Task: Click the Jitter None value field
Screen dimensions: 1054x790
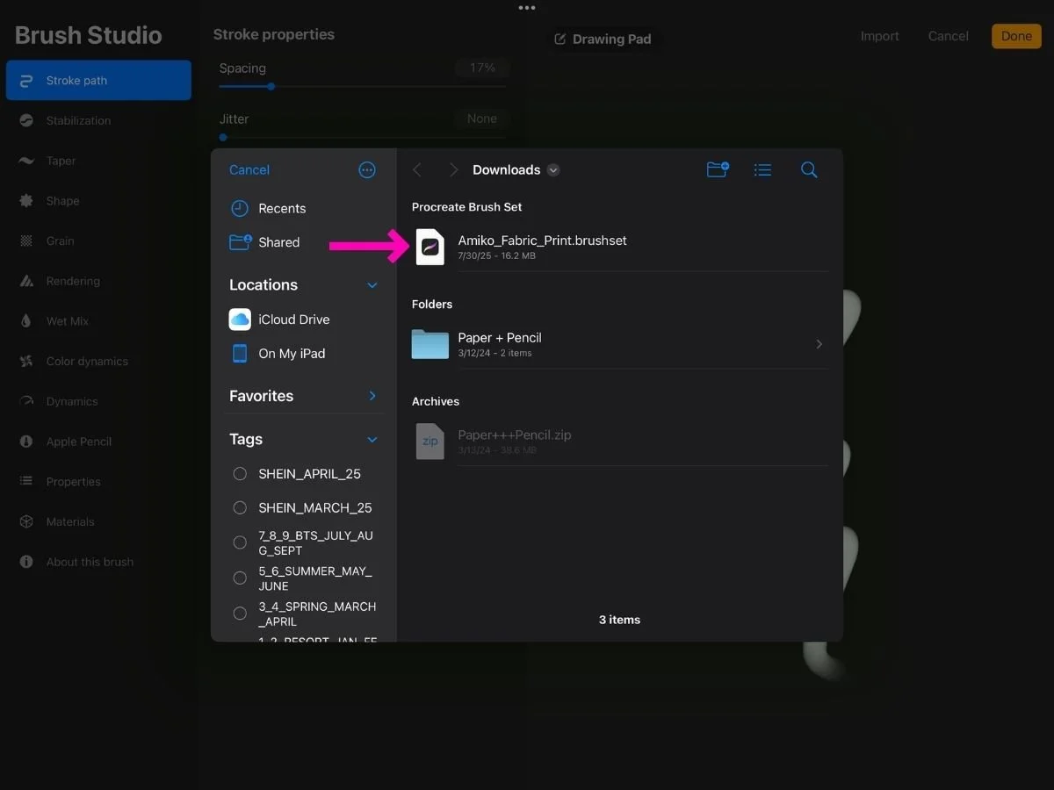Action: click(482, 118)
